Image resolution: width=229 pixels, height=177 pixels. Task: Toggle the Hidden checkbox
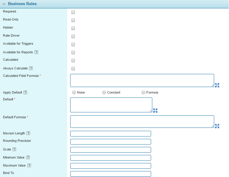(73, 28)
